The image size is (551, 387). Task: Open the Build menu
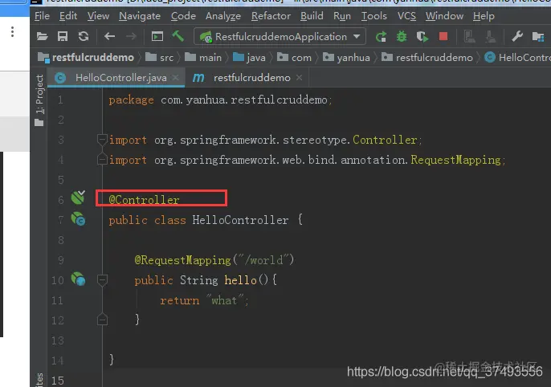tap(312, 16)
